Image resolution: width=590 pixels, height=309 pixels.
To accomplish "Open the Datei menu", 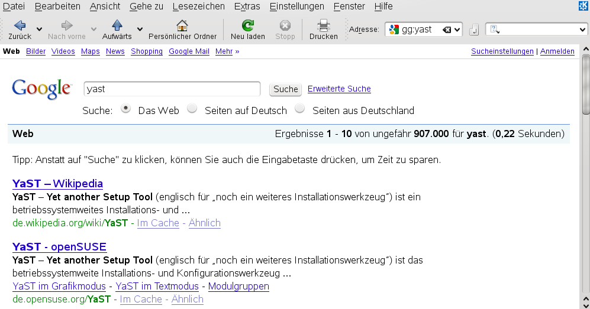I will (14, 6).
